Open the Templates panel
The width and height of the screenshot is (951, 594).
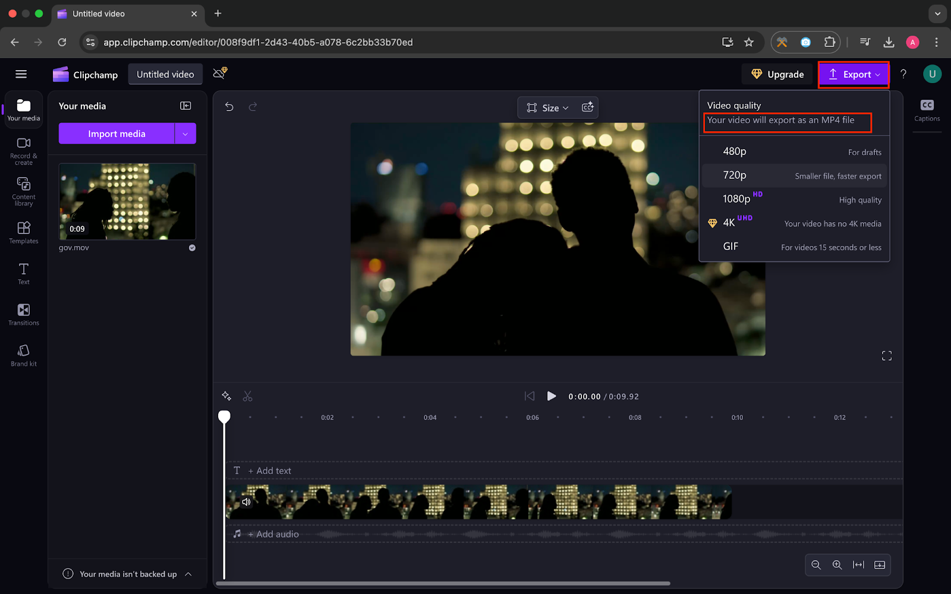[x=24, y=232]
